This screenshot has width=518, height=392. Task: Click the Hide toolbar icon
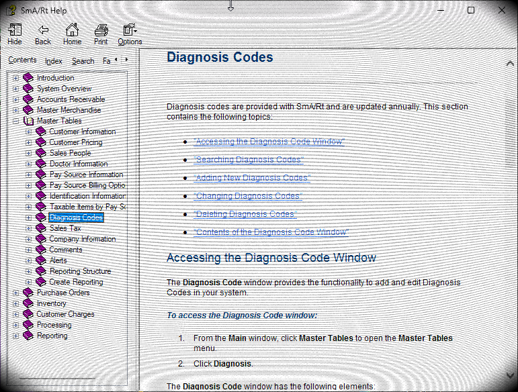pos(15,30)
